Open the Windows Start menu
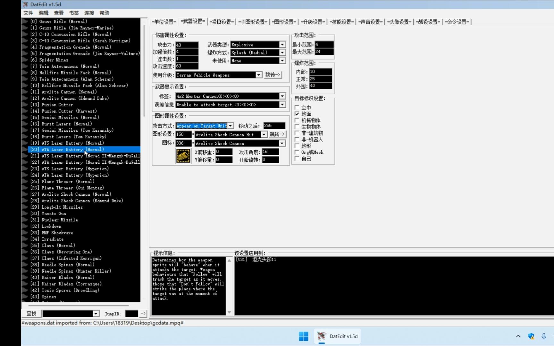 [303, 336]
